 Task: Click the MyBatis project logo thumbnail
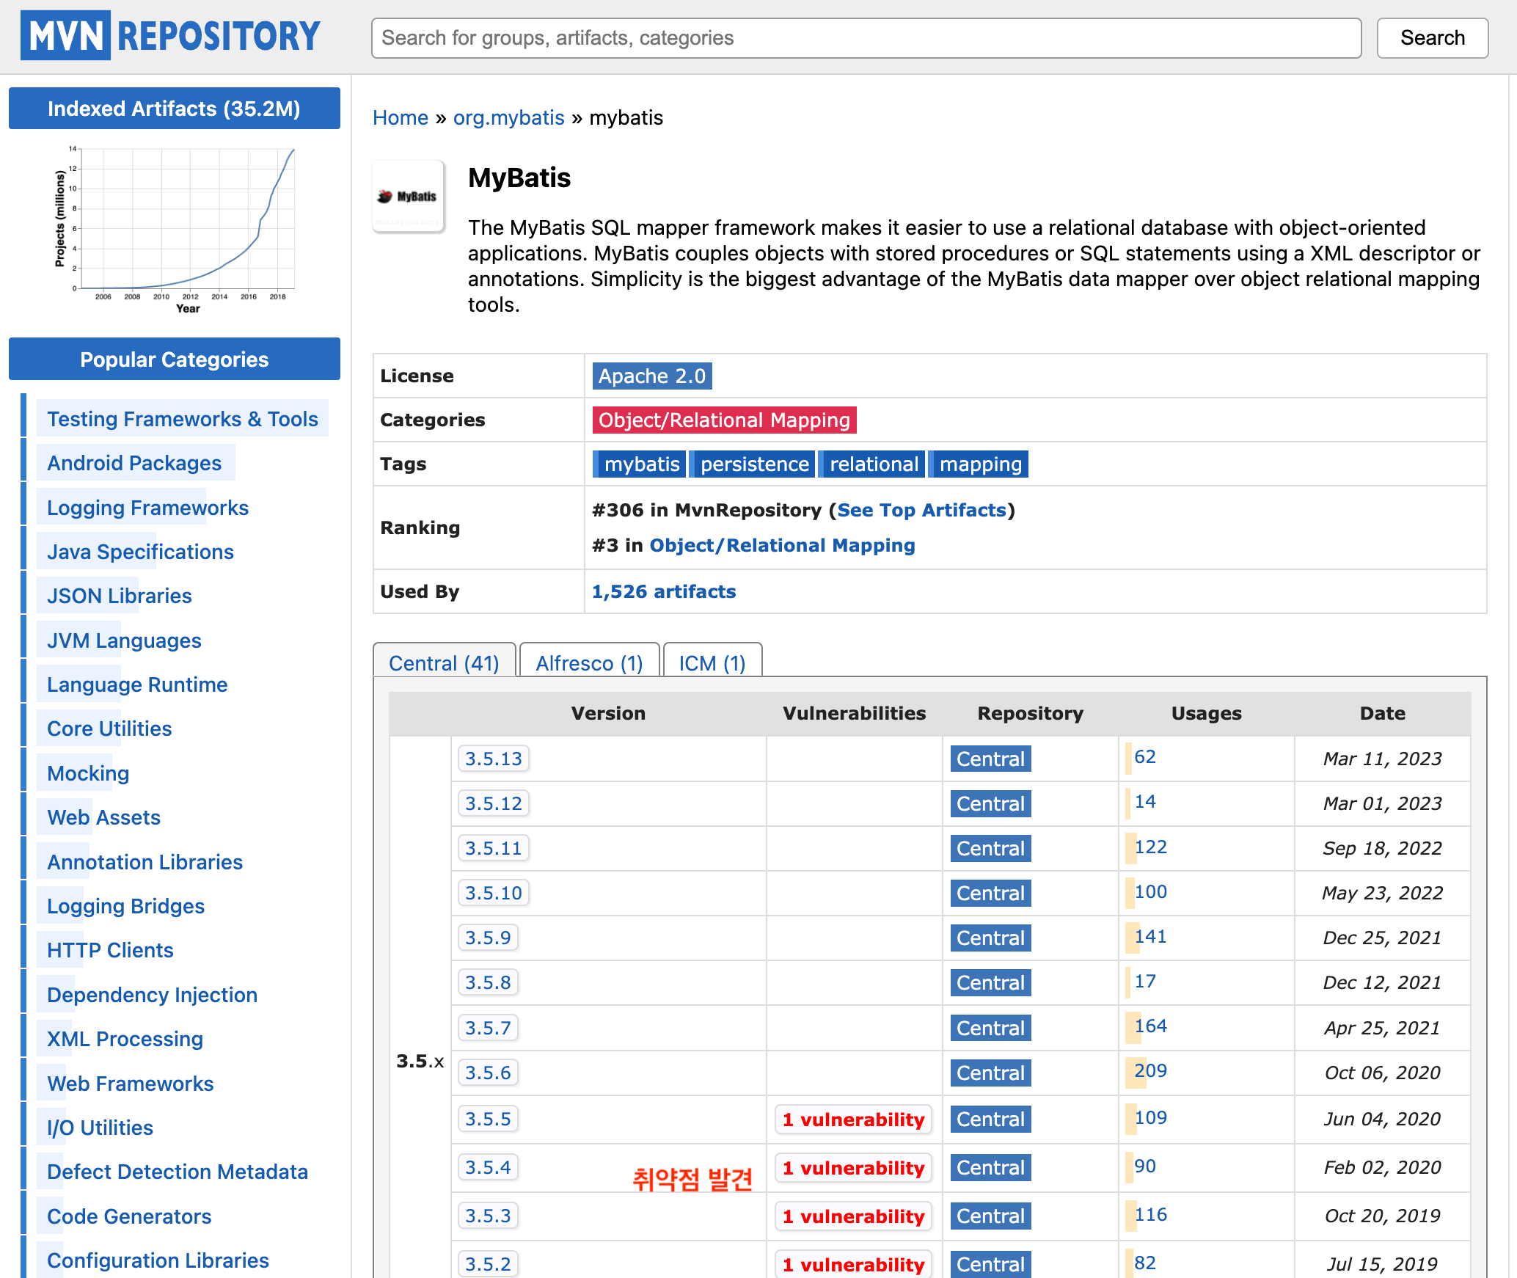[x=409, y=197]
